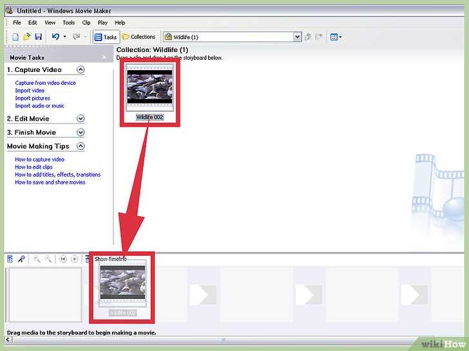Open the Wildlife (1) collection combo box

(x=232, y=37)
